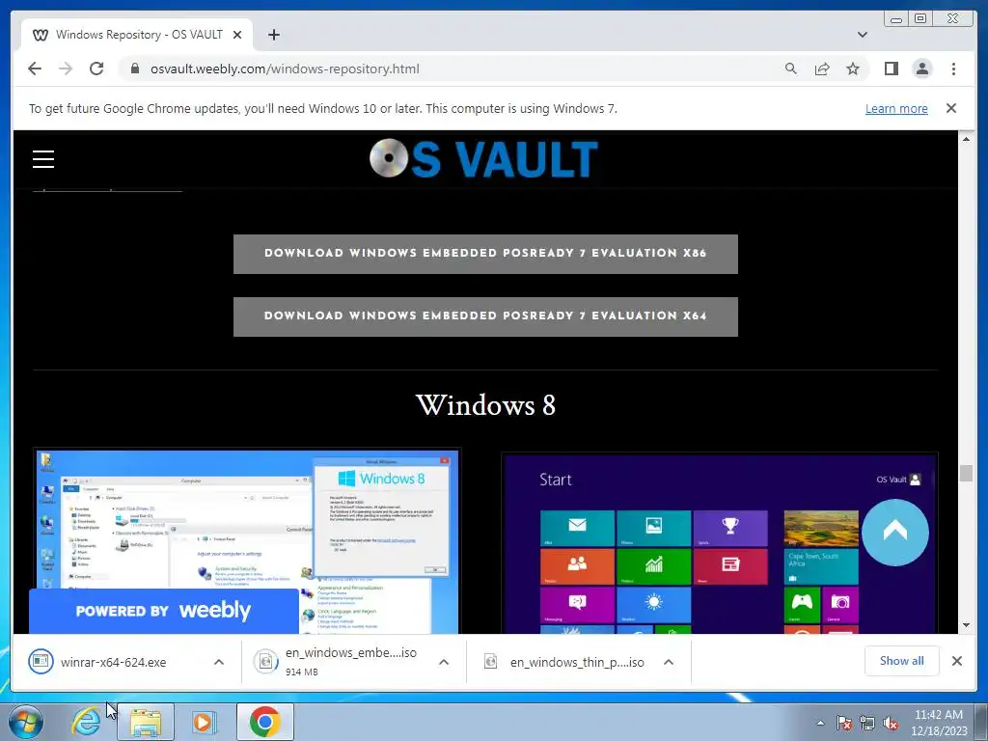
Task: Select the Windows Repository - OS VAULT tab
Action: (x=139, y=35)
